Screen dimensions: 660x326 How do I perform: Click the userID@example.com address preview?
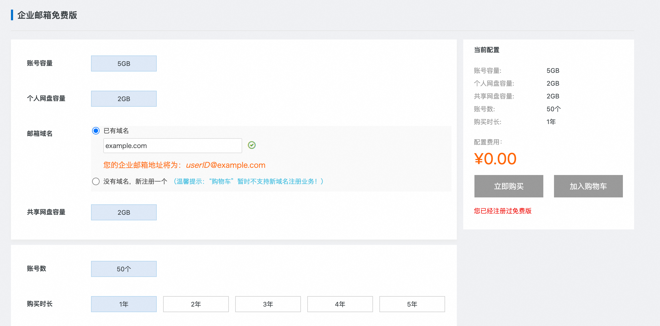tap(225, 165)
